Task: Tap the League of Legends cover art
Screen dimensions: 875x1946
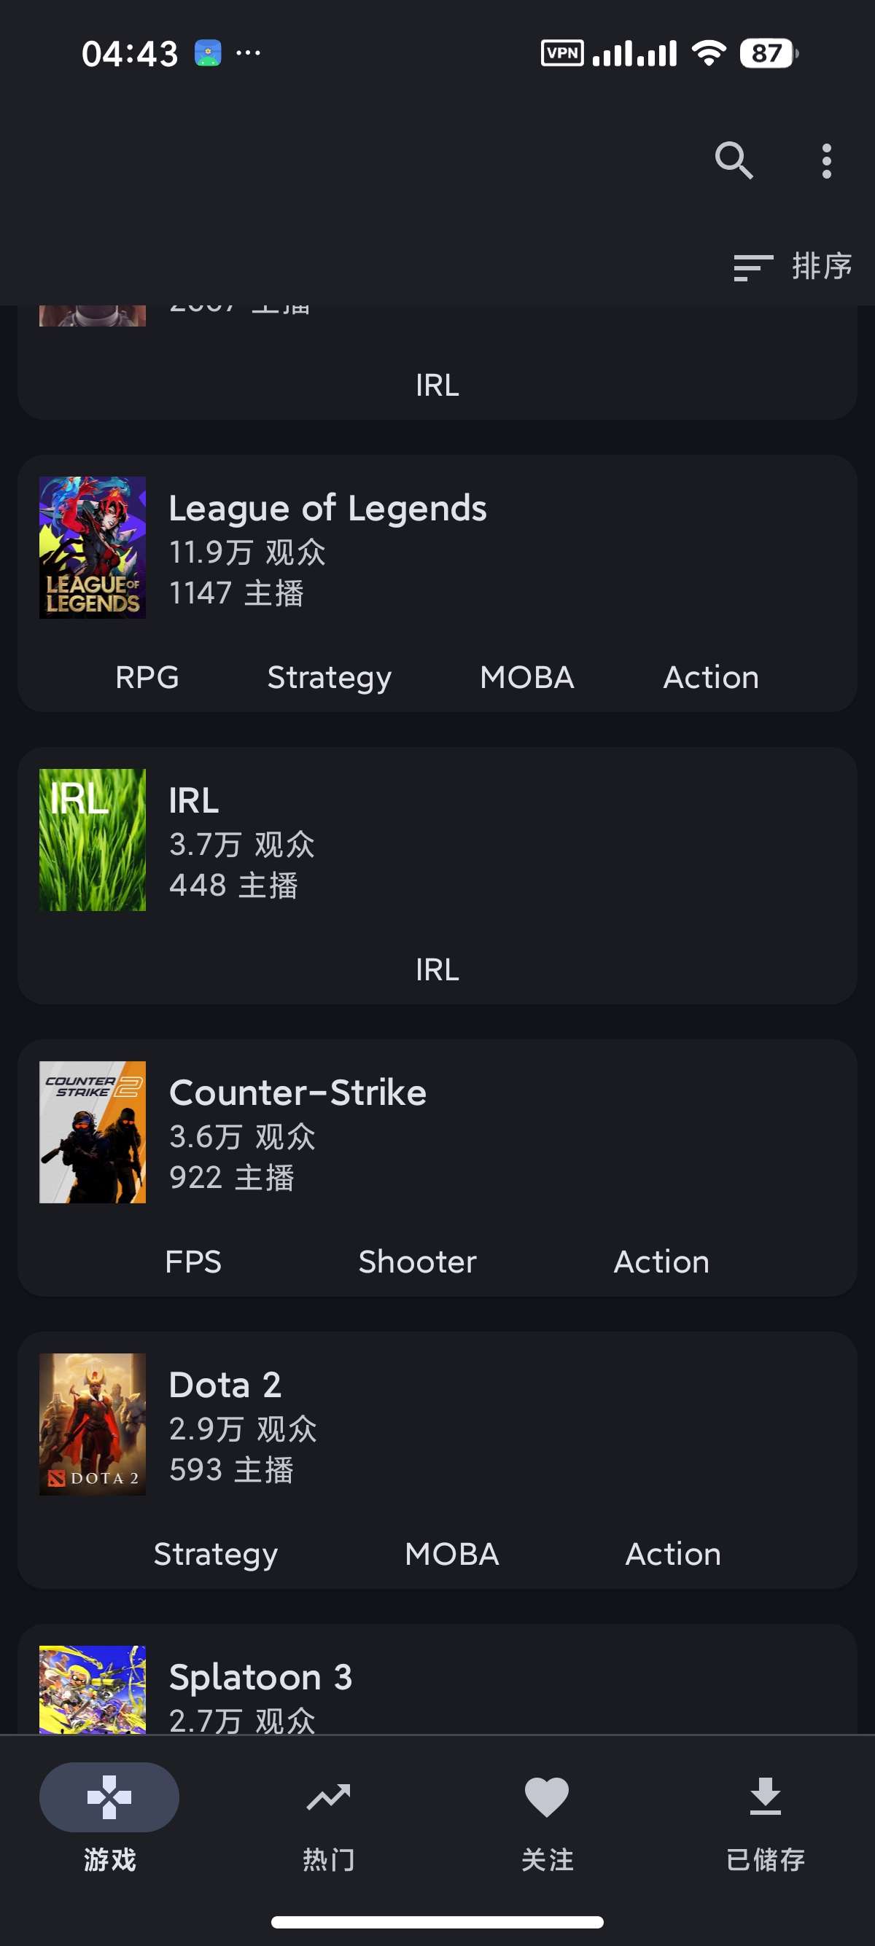Action: point(92,547)
